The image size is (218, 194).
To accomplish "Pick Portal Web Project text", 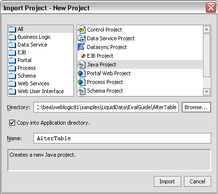I will pos(109,73).
